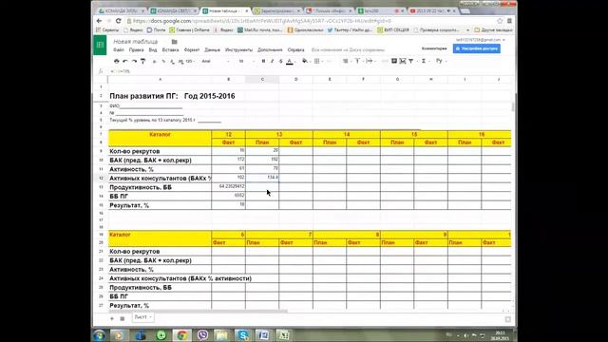Open the horizontal align menu
Screen dimensions: 608x342
[346, 61]
